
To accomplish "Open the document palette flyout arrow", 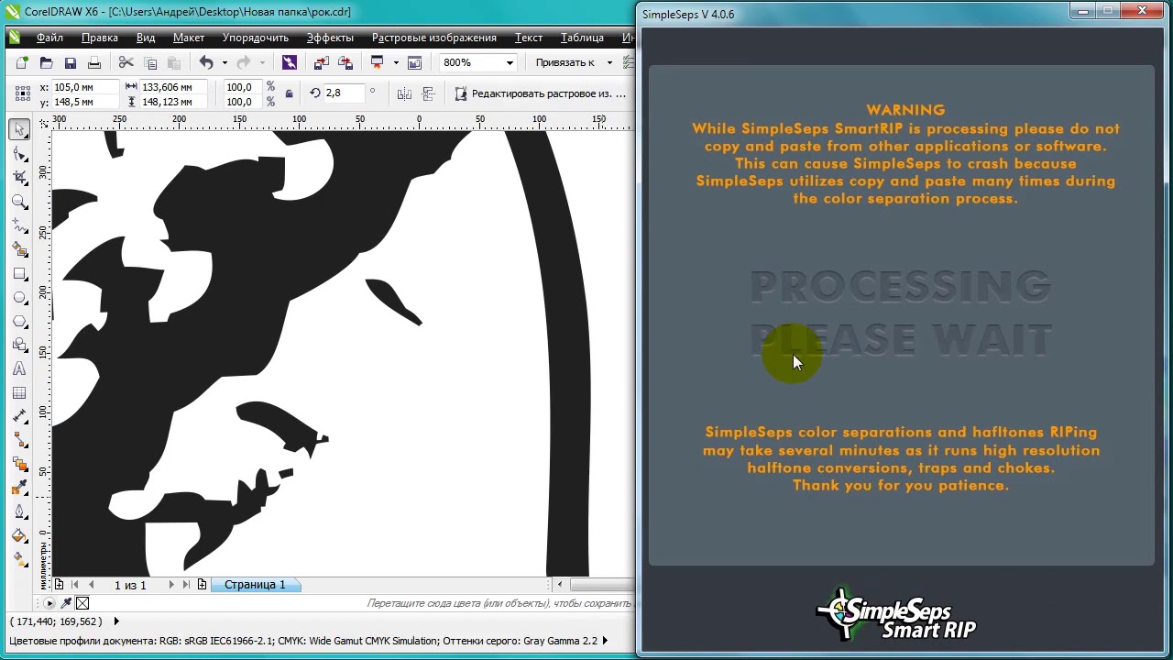I will point(49,603).
